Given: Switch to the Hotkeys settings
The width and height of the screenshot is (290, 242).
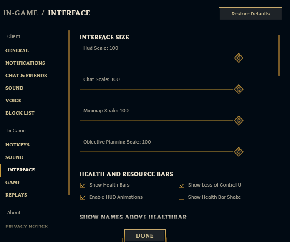Looking at the screenshot, I should coord(18,145).
